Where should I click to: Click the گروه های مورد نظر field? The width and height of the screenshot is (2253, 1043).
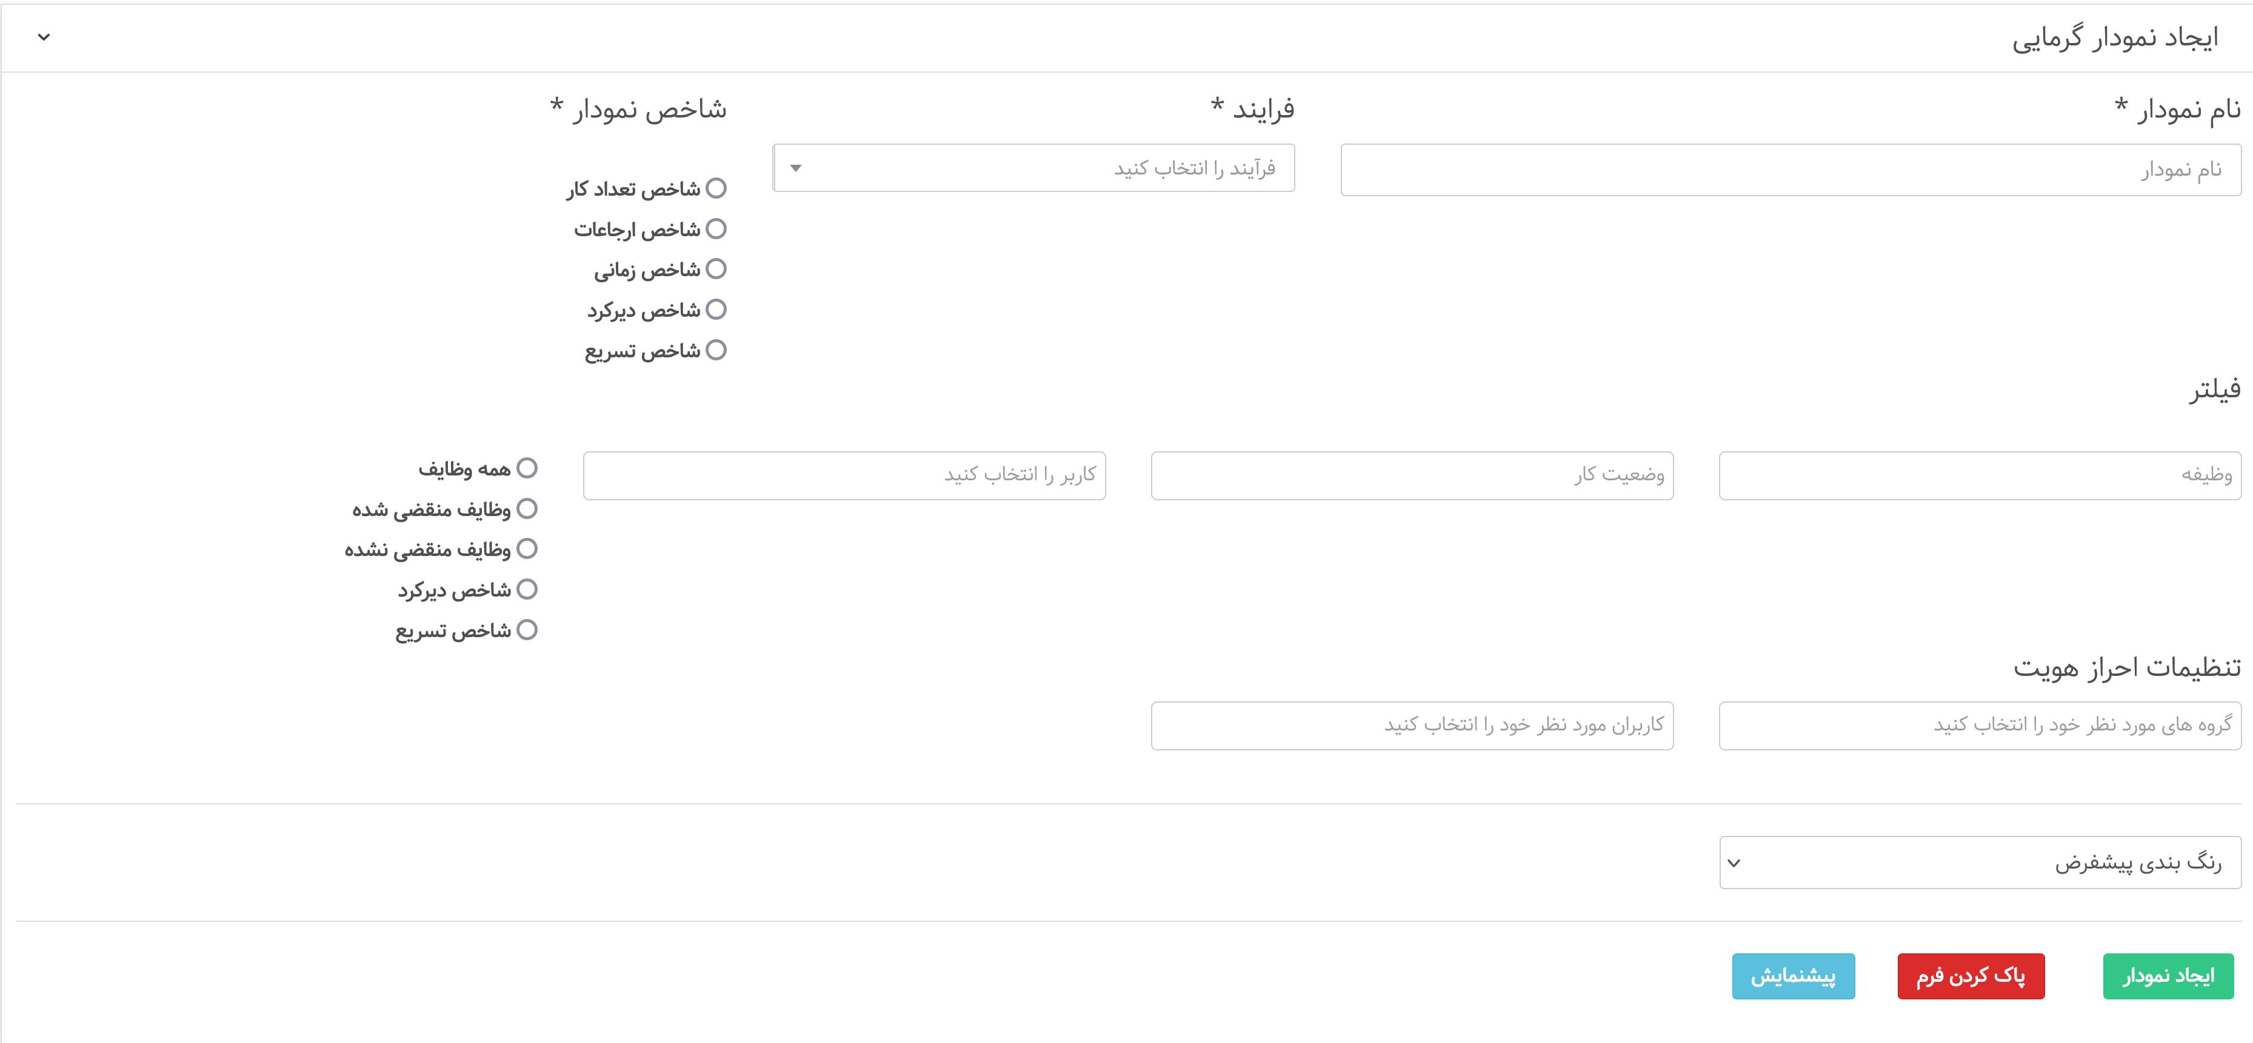pyautogui.click(x=1979, y=726)
